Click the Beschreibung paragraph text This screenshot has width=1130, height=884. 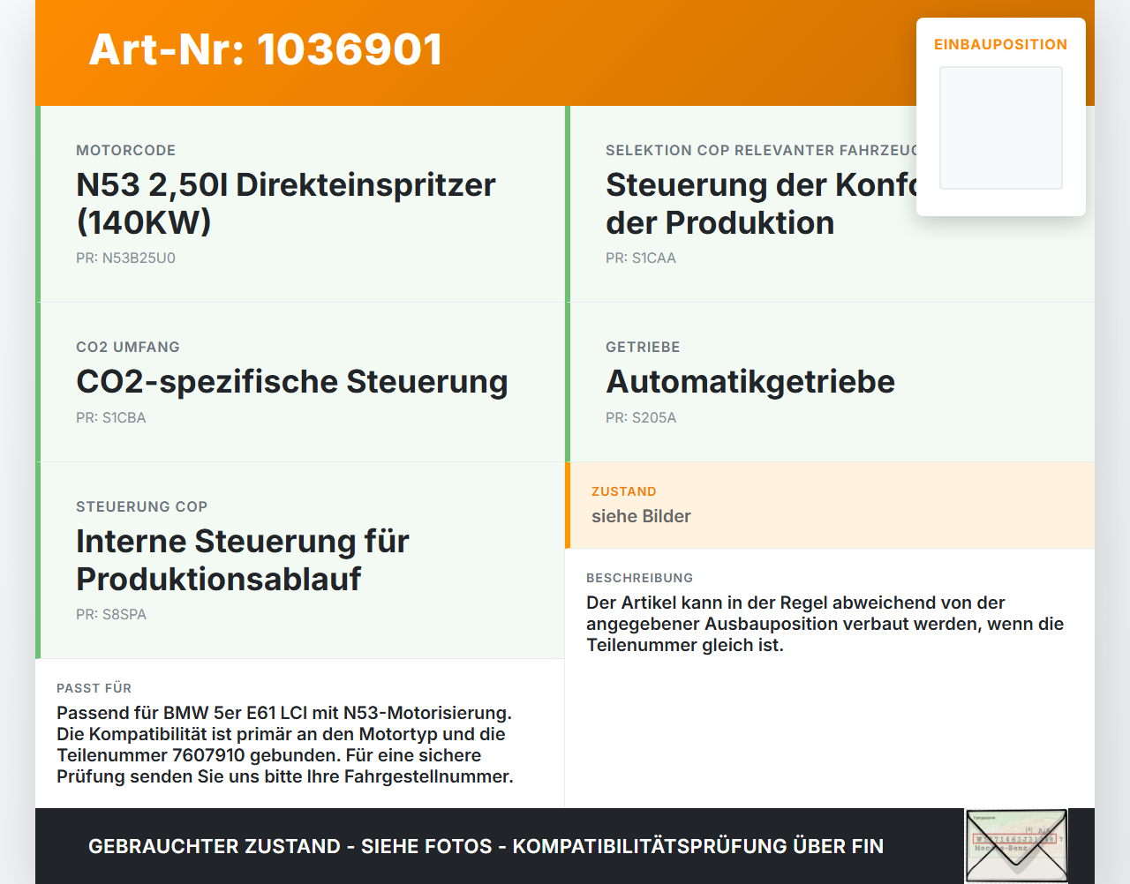pyautogui.click(x=825, y=624)
